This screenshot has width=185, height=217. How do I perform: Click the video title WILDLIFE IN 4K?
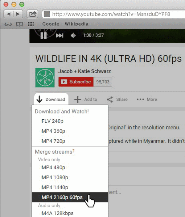(x=108, y=58)
